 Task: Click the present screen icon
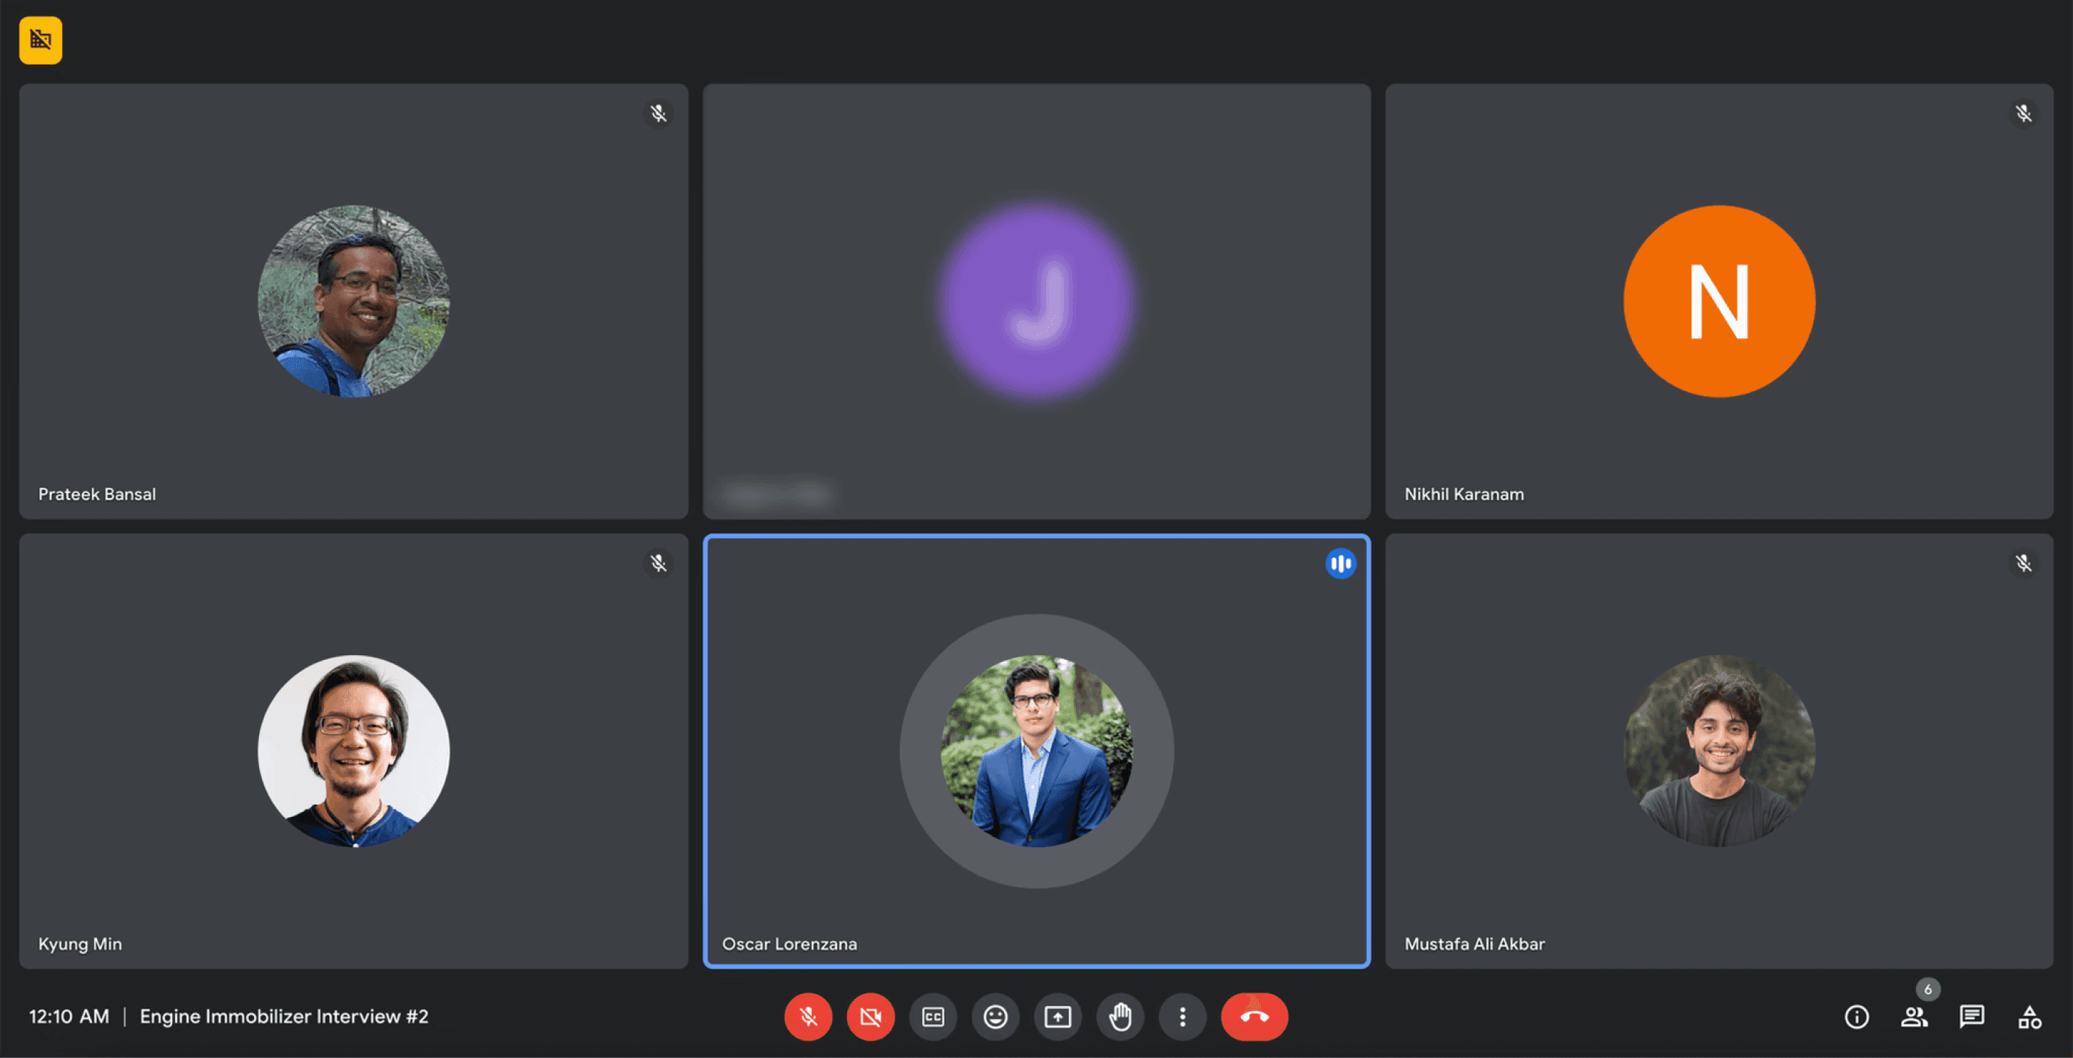(x=1057, y=1017)
